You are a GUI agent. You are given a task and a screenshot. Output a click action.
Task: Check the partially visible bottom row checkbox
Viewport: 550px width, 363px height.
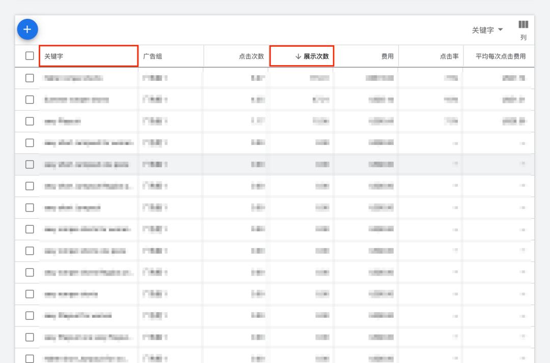[30, 358]
